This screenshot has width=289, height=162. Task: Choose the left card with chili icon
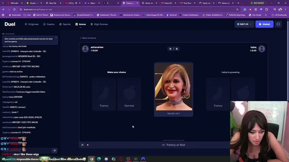pyautogui.click(x=104, y=94)
